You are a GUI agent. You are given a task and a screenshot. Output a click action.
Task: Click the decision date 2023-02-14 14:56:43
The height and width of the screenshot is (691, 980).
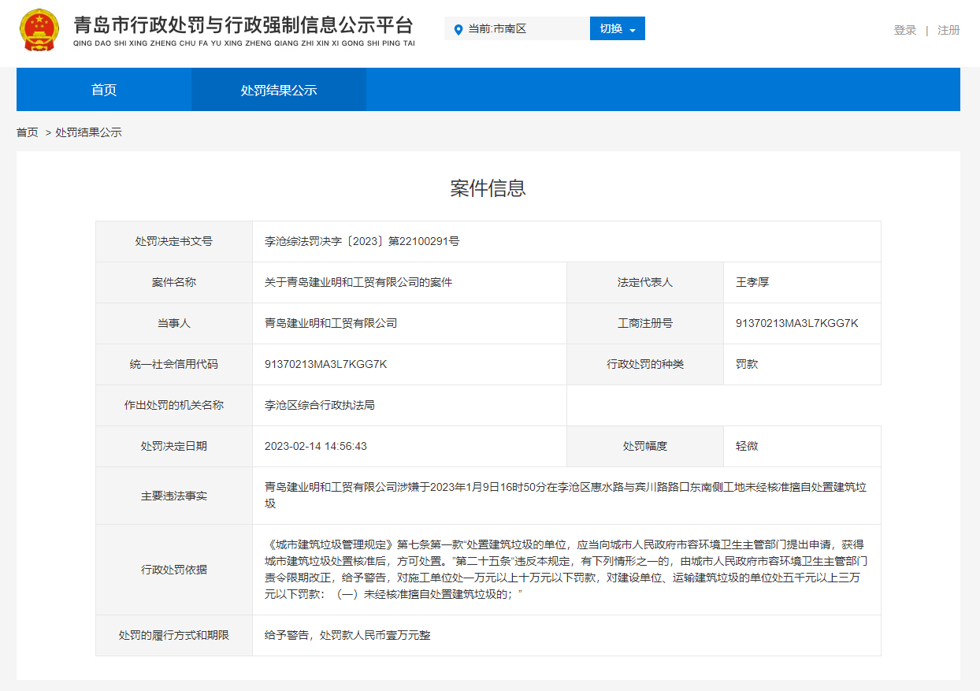tap(316, 446)
